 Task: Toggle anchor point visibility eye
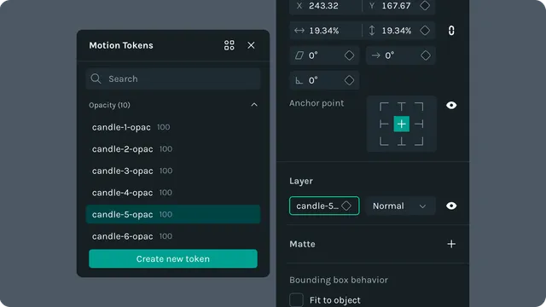tap(451, 105)
